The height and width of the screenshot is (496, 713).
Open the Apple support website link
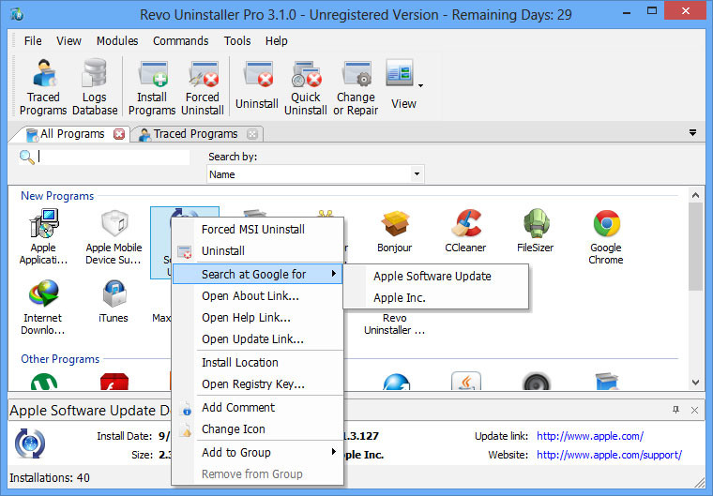point(609,455)
